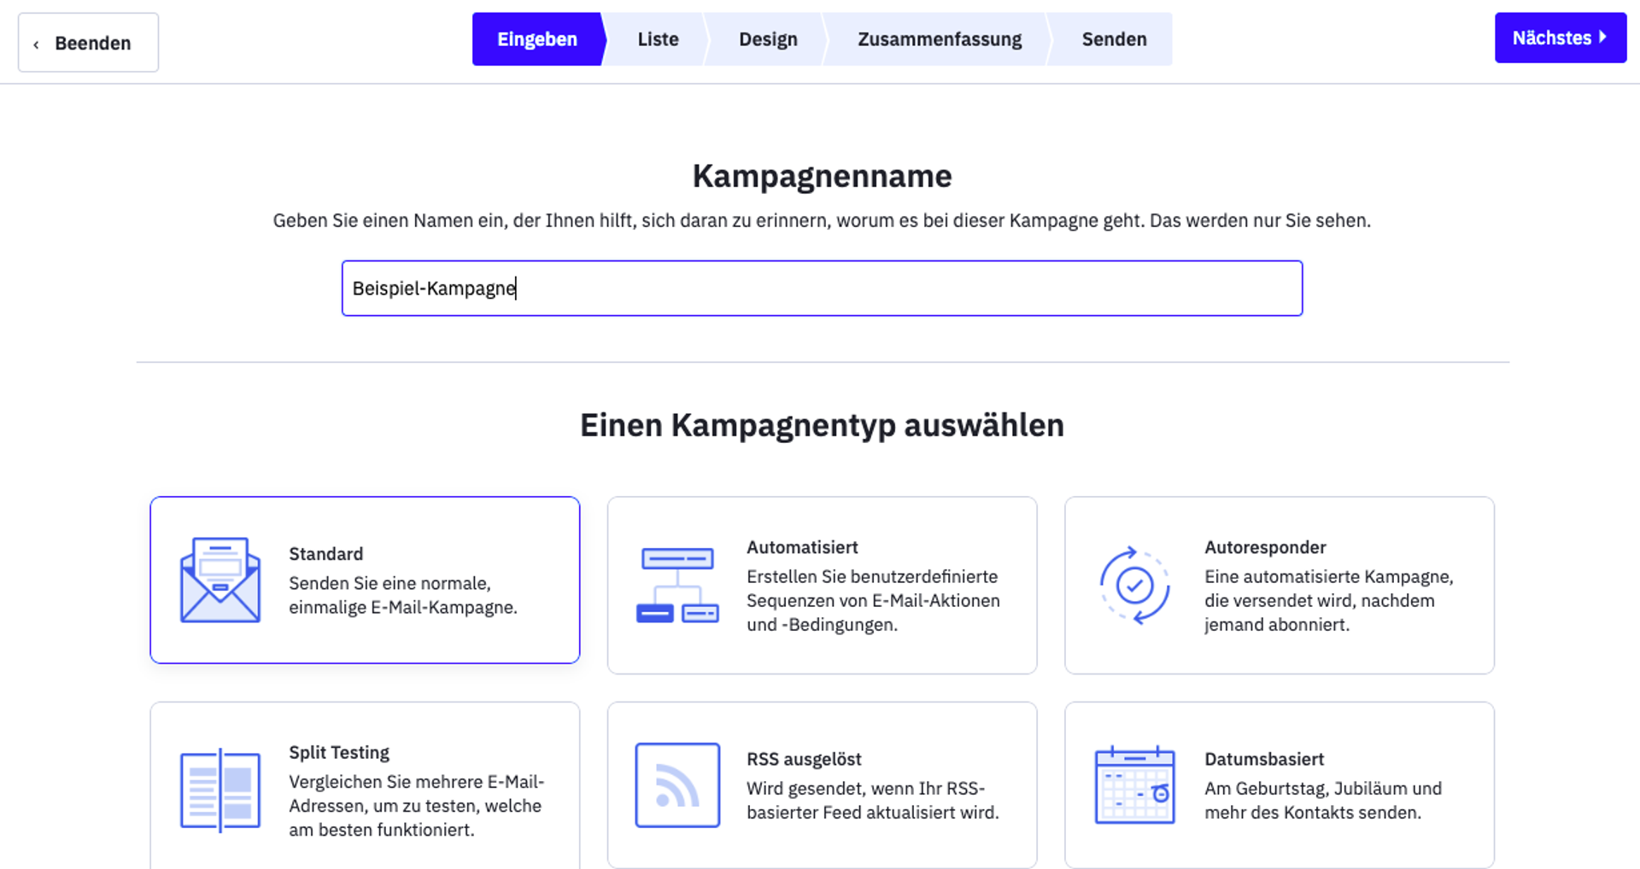This screenshot has width=1640, height=869.
Task: Select Datumsbasiert campaign type title
Action: [x=1263, y=759]
